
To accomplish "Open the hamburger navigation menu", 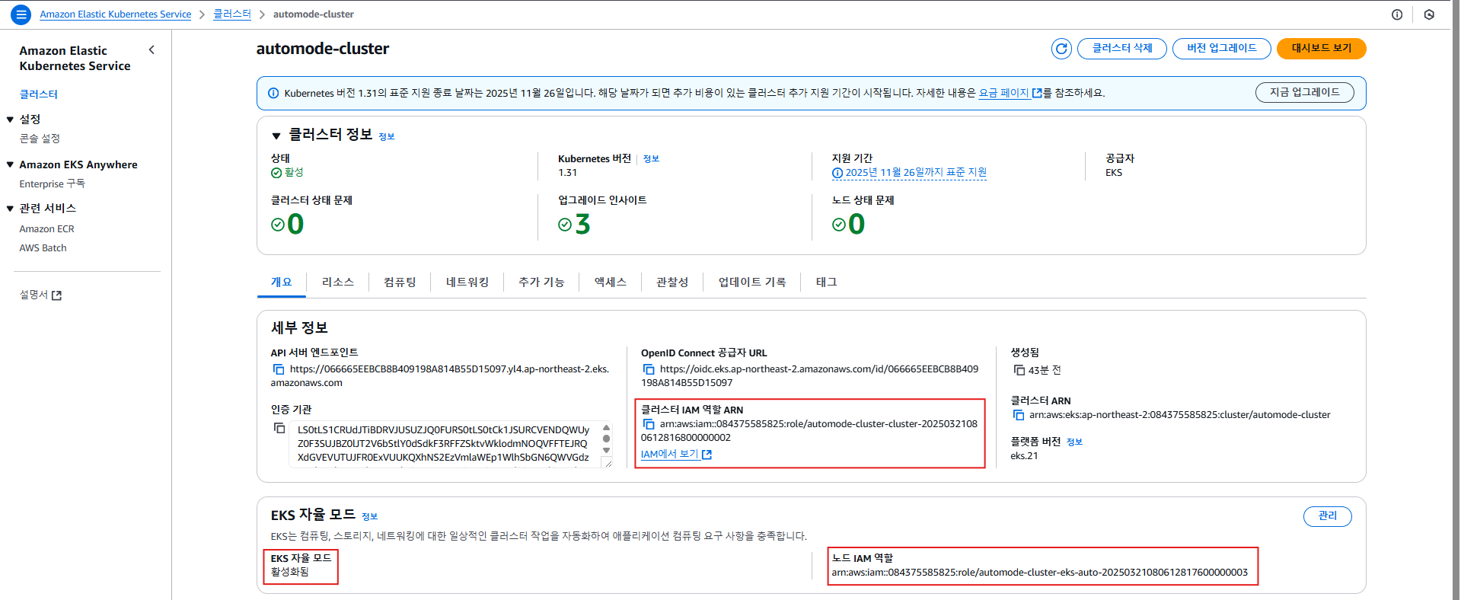I will [x=21, y=14].
